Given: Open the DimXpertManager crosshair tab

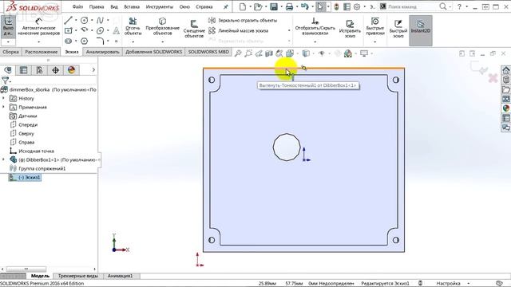Looking at the screenshot, I should point(55,70).
